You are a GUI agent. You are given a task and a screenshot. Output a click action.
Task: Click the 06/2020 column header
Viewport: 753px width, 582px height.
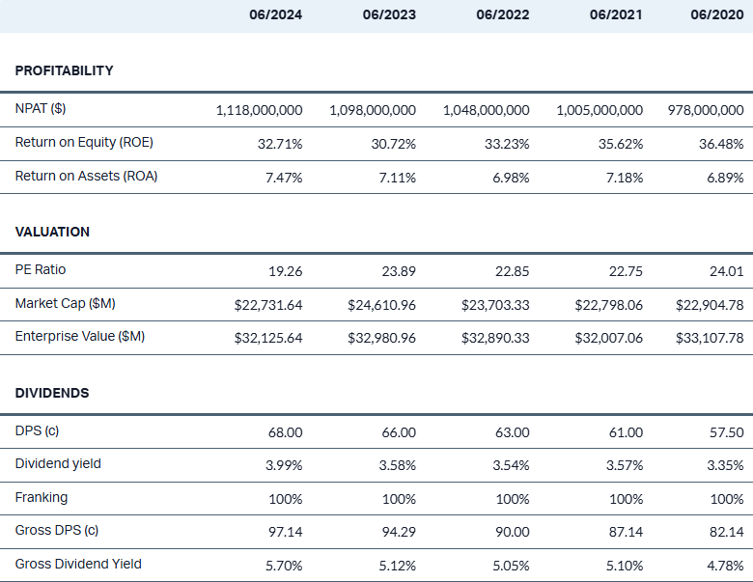pyautogui.click(x=716, y=15)
